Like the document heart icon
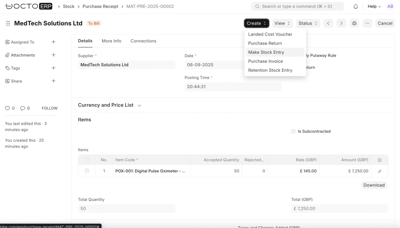Screen dimensions: 400x228 pos(7,108)
